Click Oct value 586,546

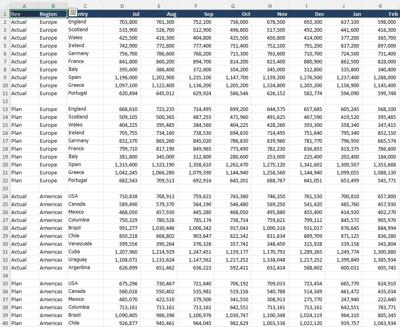tap(233, 93)
